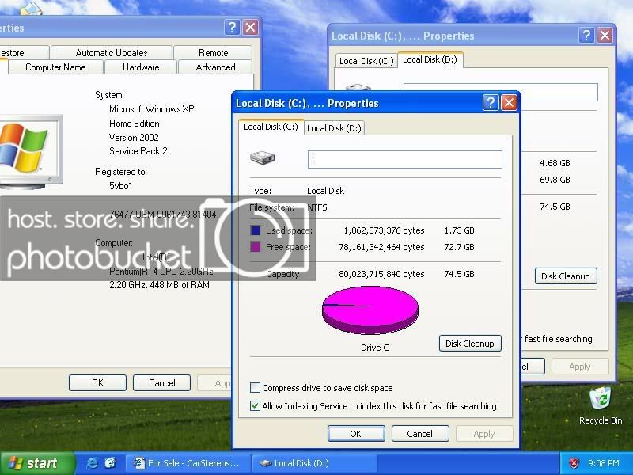The image size is (633, 475).
Task: Launch Internet Explorer from quick launch
Action: click(92, 463)
